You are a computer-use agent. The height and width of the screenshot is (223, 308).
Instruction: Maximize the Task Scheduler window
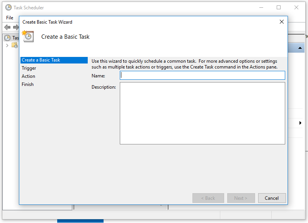click(279, 7)
